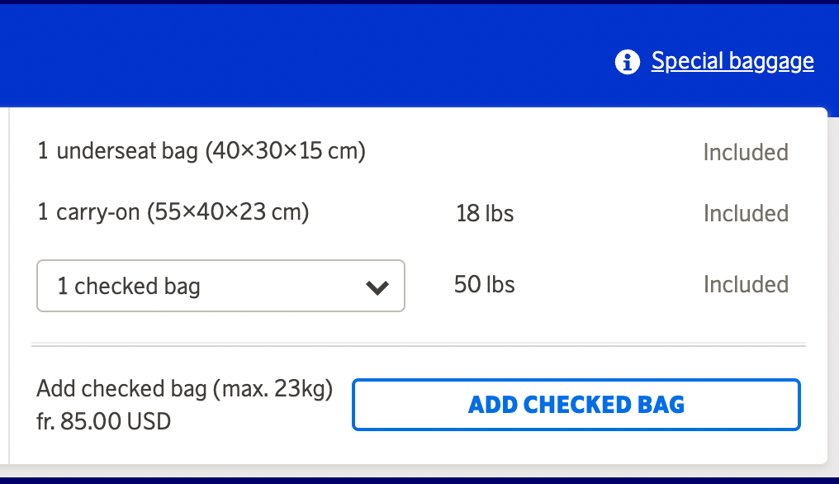Click the divider line above add bag section
839x484 pixels.
418,344
